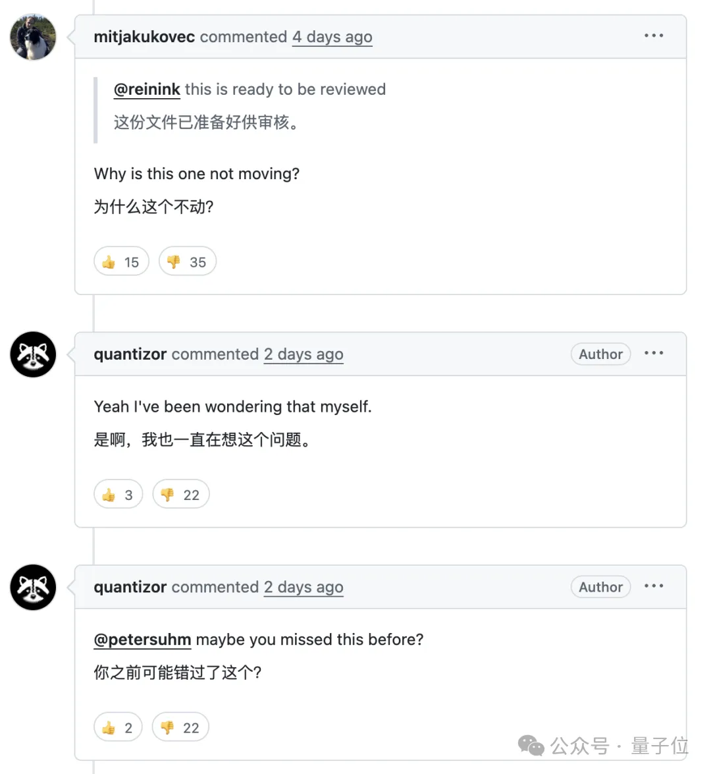711x774 pixels.
Task: Toggle thumbs down on "wondering that myself" comment
Action: click(x=181, y=495)
